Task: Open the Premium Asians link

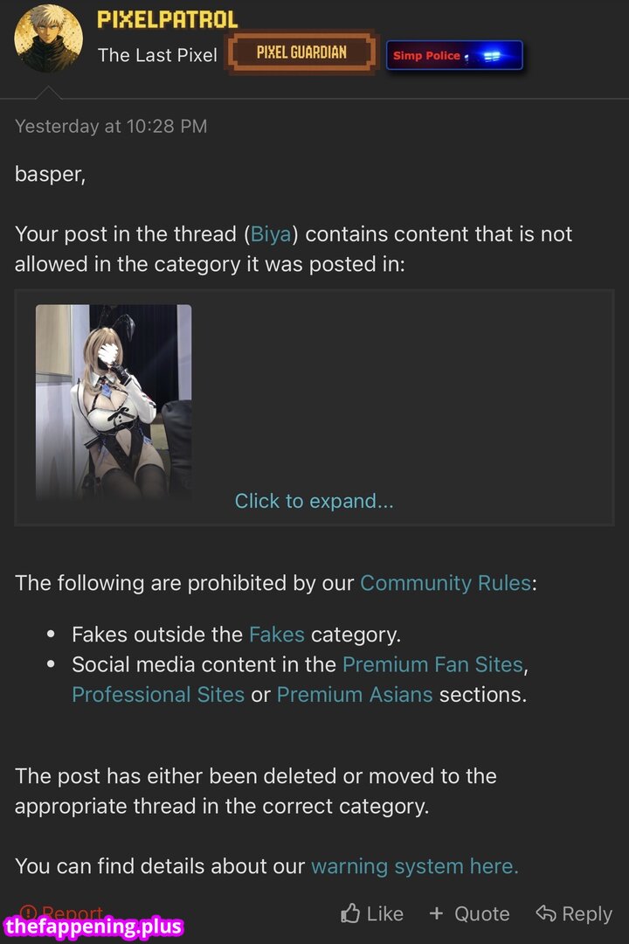Action: (355, 695)
